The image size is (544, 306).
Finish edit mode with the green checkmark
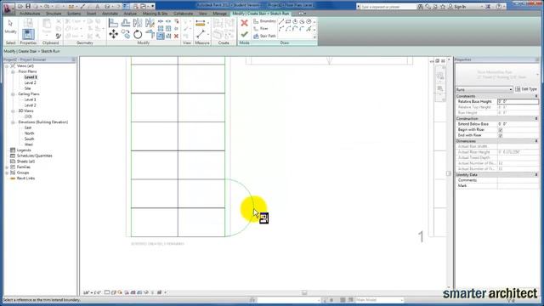point(244,34)
